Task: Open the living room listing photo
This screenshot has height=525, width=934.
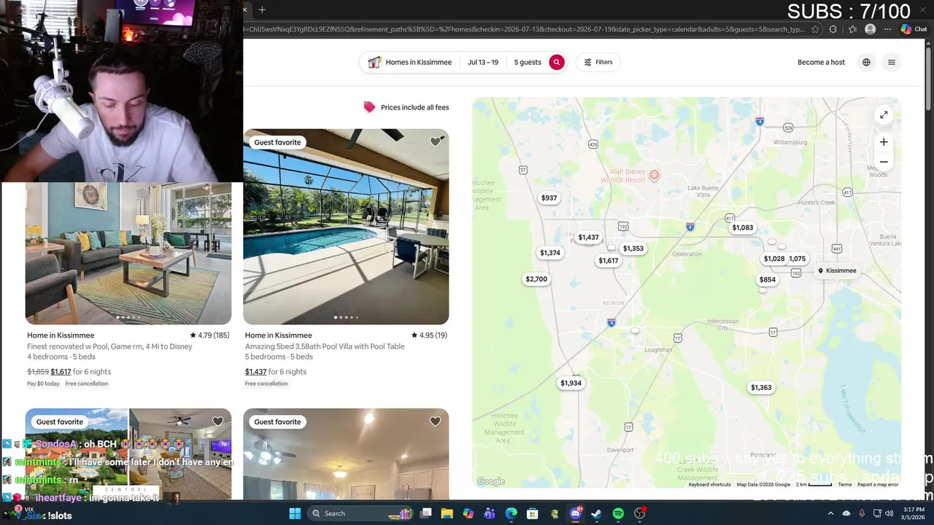Action: (x=128, y=253)
